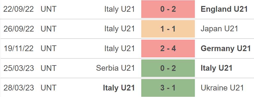This screenshot has height=97, width=254.
Task: Open Japan U21 team link
Action: tap(219, 29)
